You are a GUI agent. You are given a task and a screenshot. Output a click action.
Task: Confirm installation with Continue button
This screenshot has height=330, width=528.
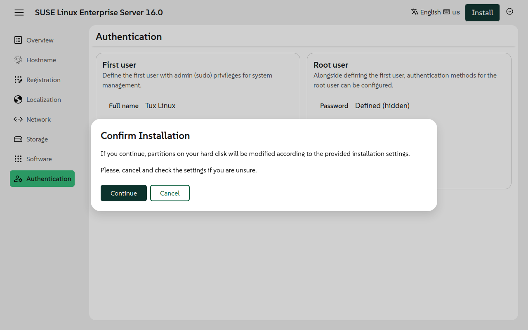124,193
